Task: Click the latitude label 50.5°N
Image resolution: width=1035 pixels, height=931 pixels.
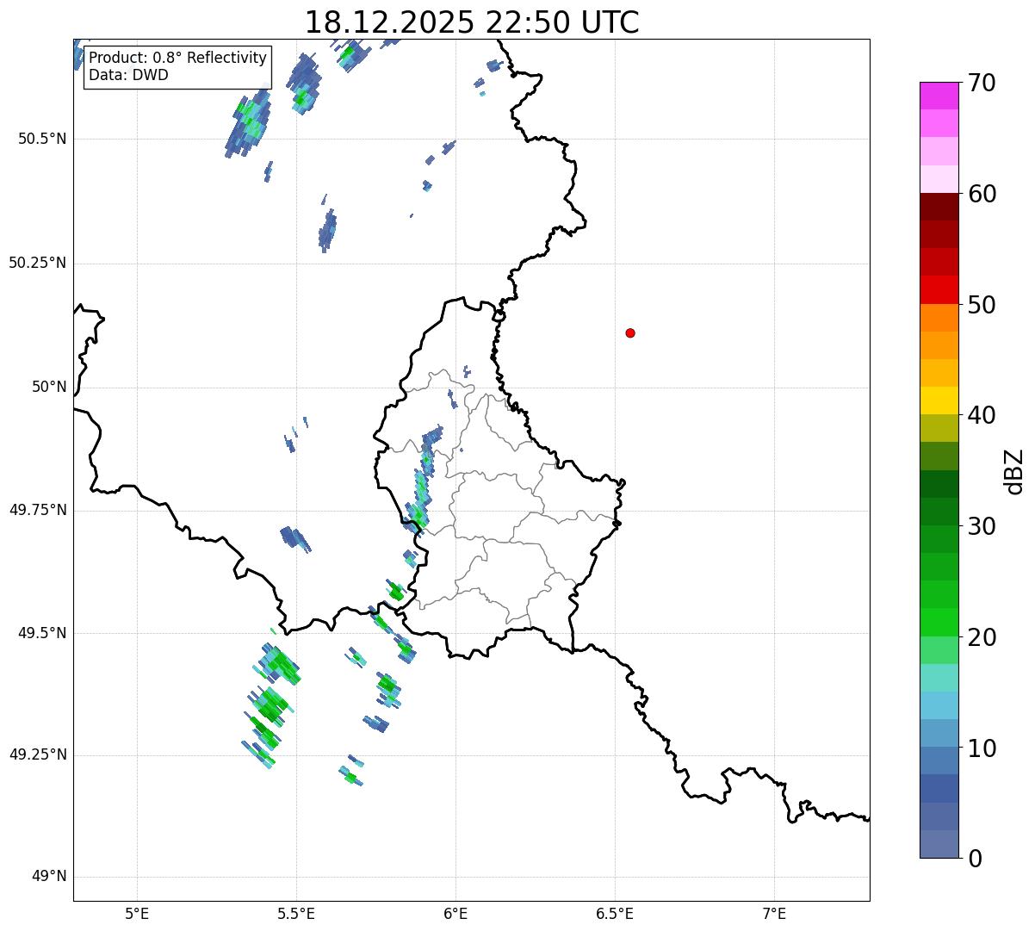Action: 42,139
